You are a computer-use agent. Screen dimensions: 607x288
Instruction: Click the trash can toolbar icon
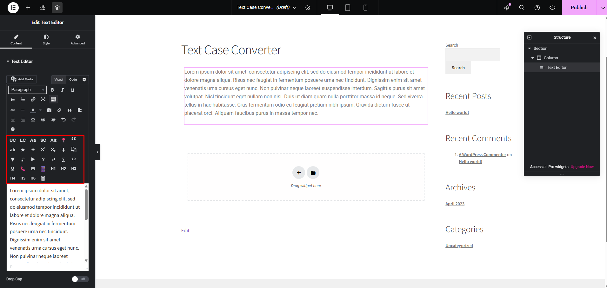pos(43,178)
